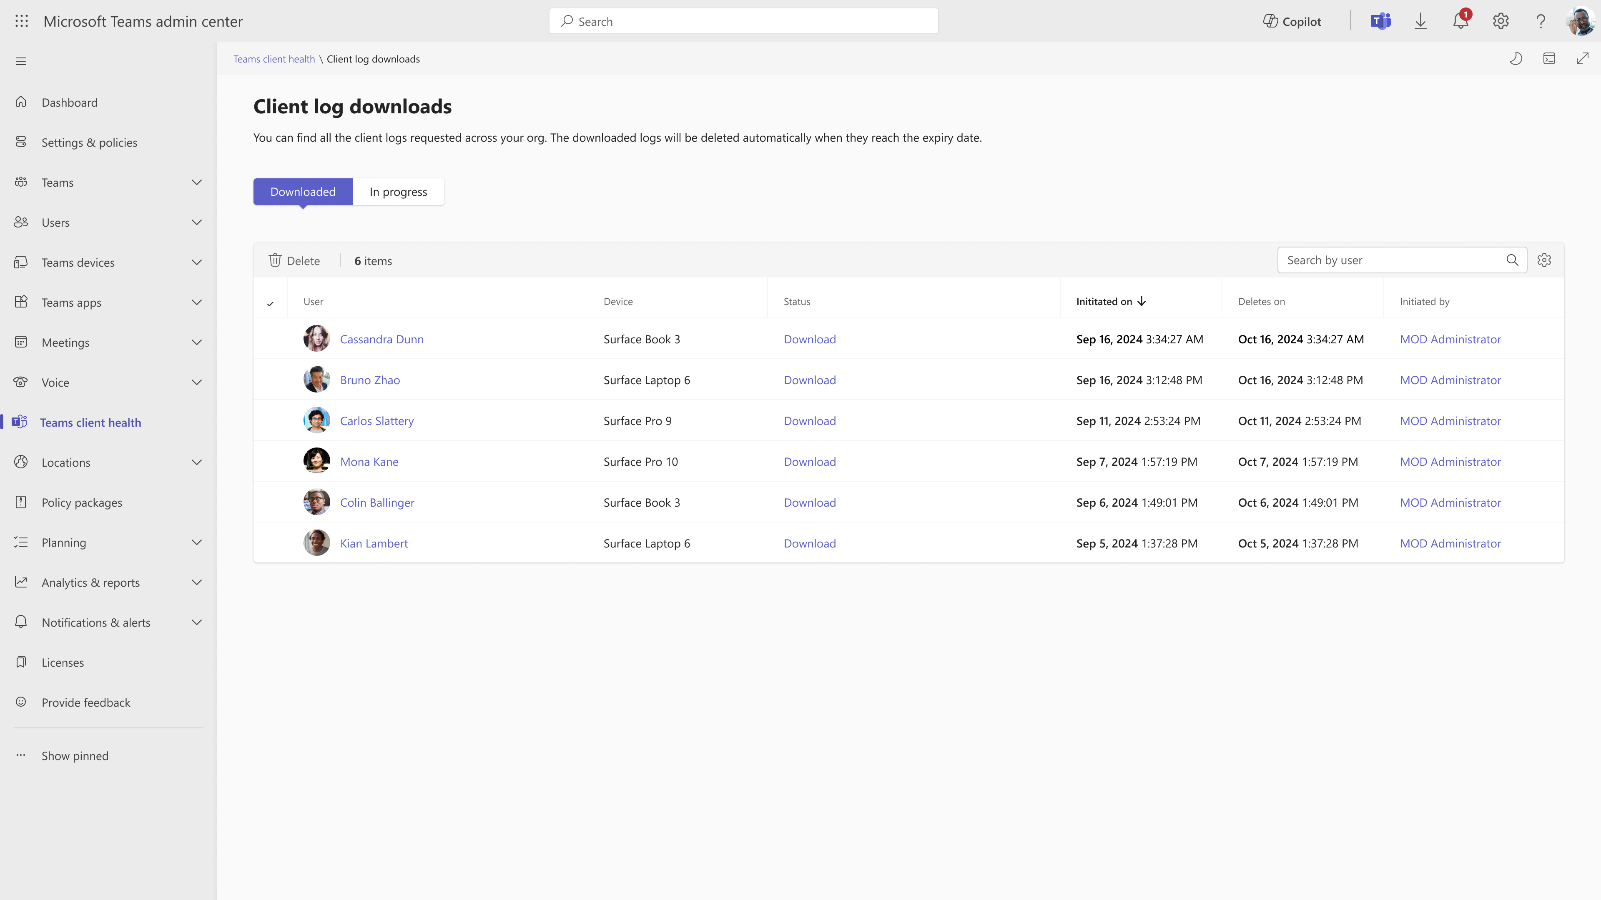
Task: Collapse the sidebar with the hamburger icon
Action: click(x=20, y=60)
